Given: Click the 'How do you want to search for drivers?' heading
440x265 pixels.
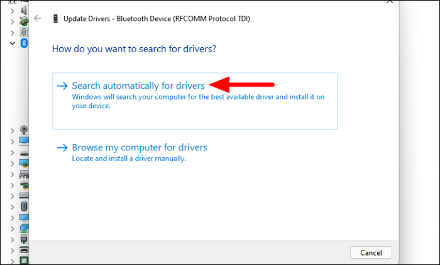Looking at the screenshot, I should (134, 49).
